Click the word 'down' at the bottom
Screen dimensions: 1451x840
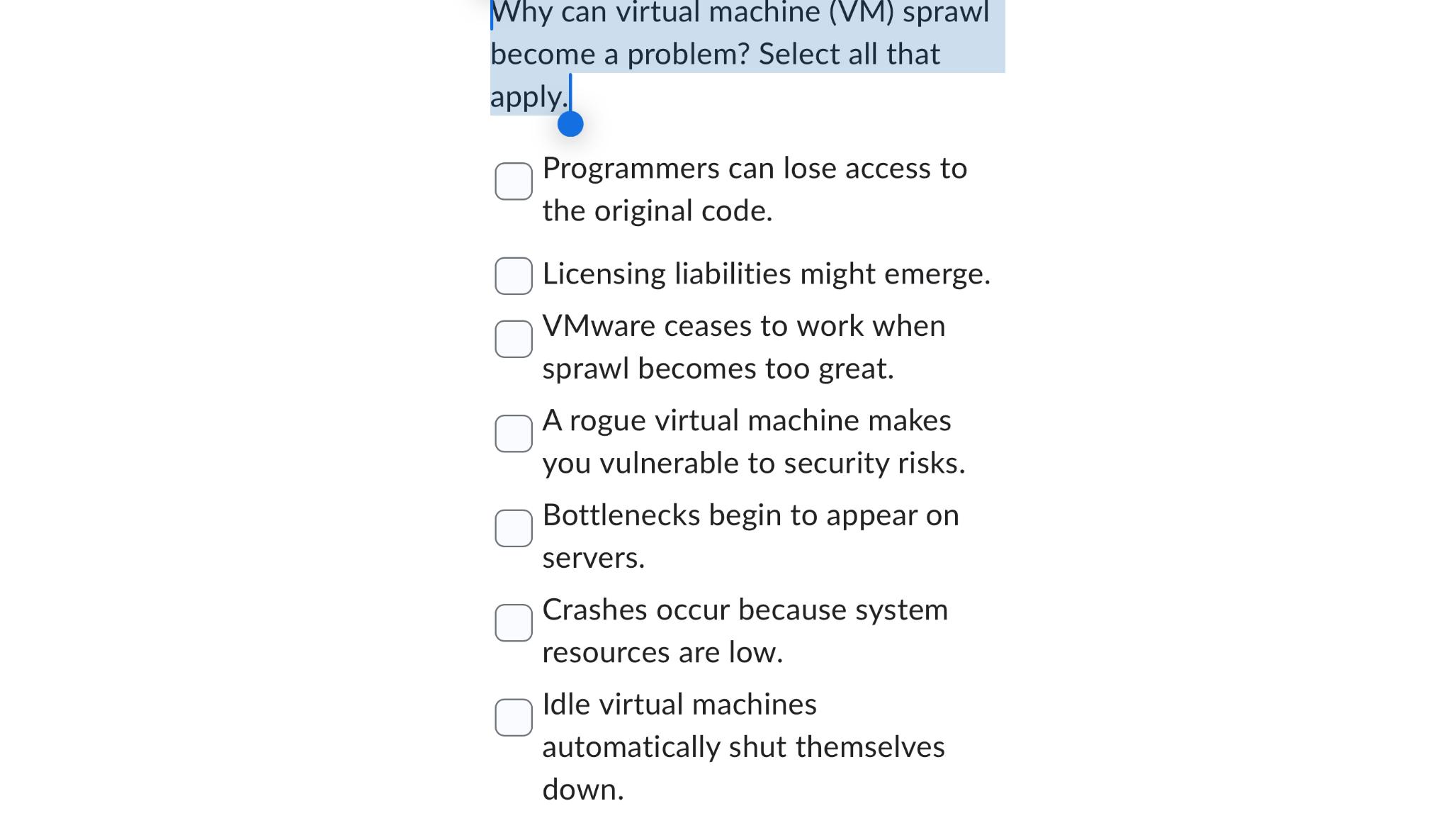pyautogui.click(x=581, y=788)
